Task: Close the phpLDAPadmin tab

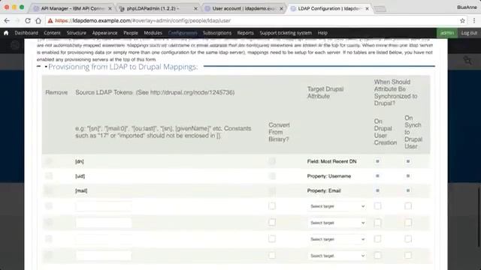Action: 195,8
